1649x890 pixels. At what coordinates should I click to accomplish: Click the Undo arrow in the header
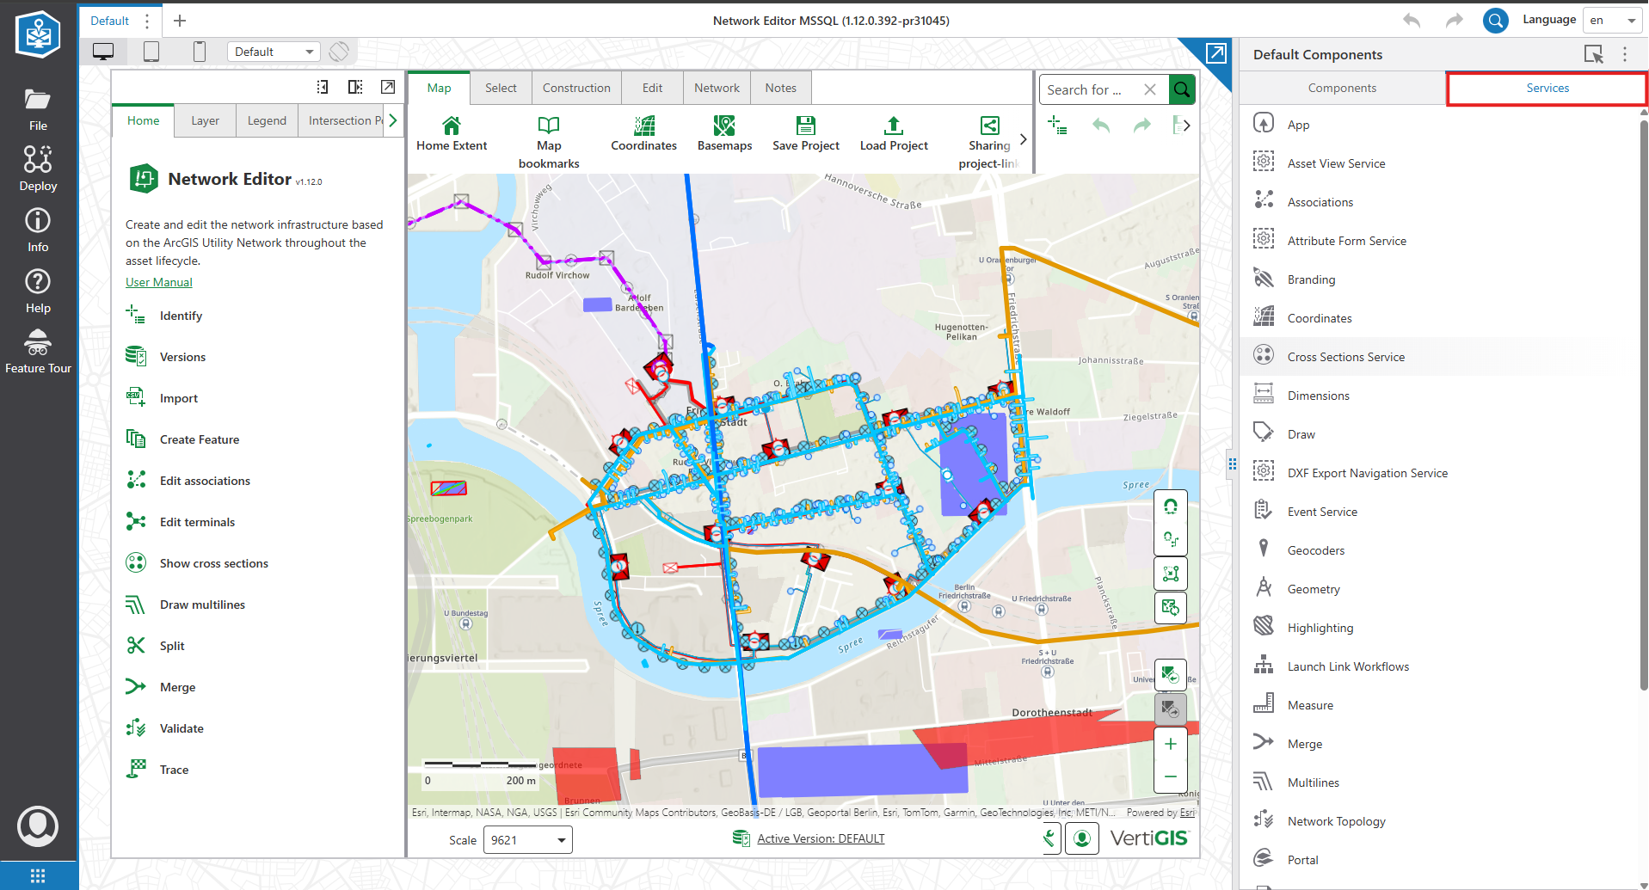click(1412, 20)
